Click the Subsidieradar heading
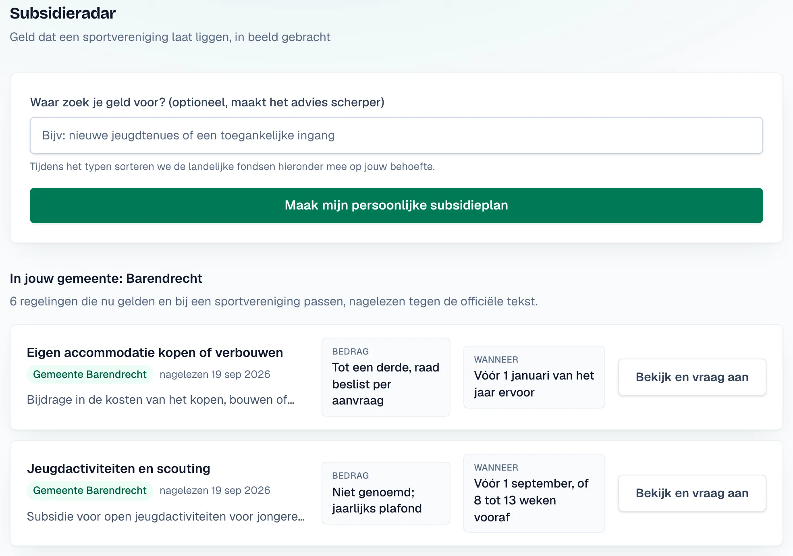 (x=63, y=13)
